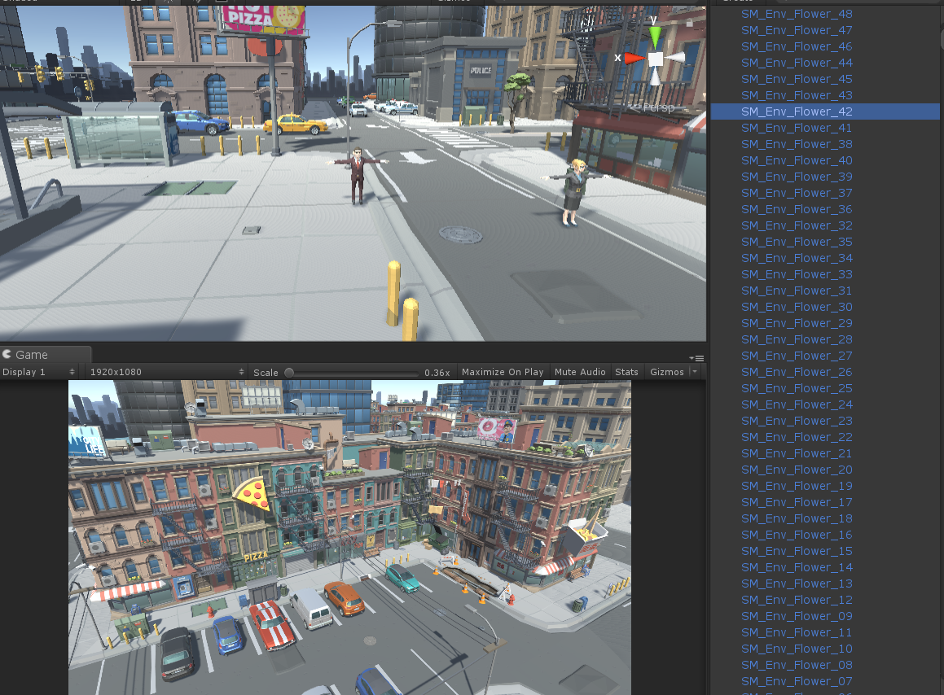Click the green Y axis cone on the scene gizmo
This screenshot has height=695, width=944.
click(654, 38)
